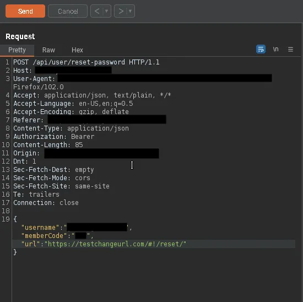The image size is (303, 302).
Task: Click the closing brace of JSON body
Action: (15, 252)
